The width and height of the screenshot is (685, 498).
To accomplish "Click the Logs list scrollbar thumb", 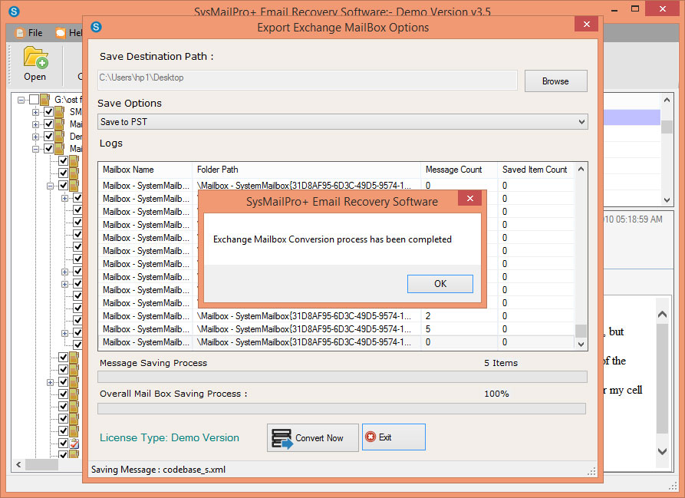I will pos(581,331).
